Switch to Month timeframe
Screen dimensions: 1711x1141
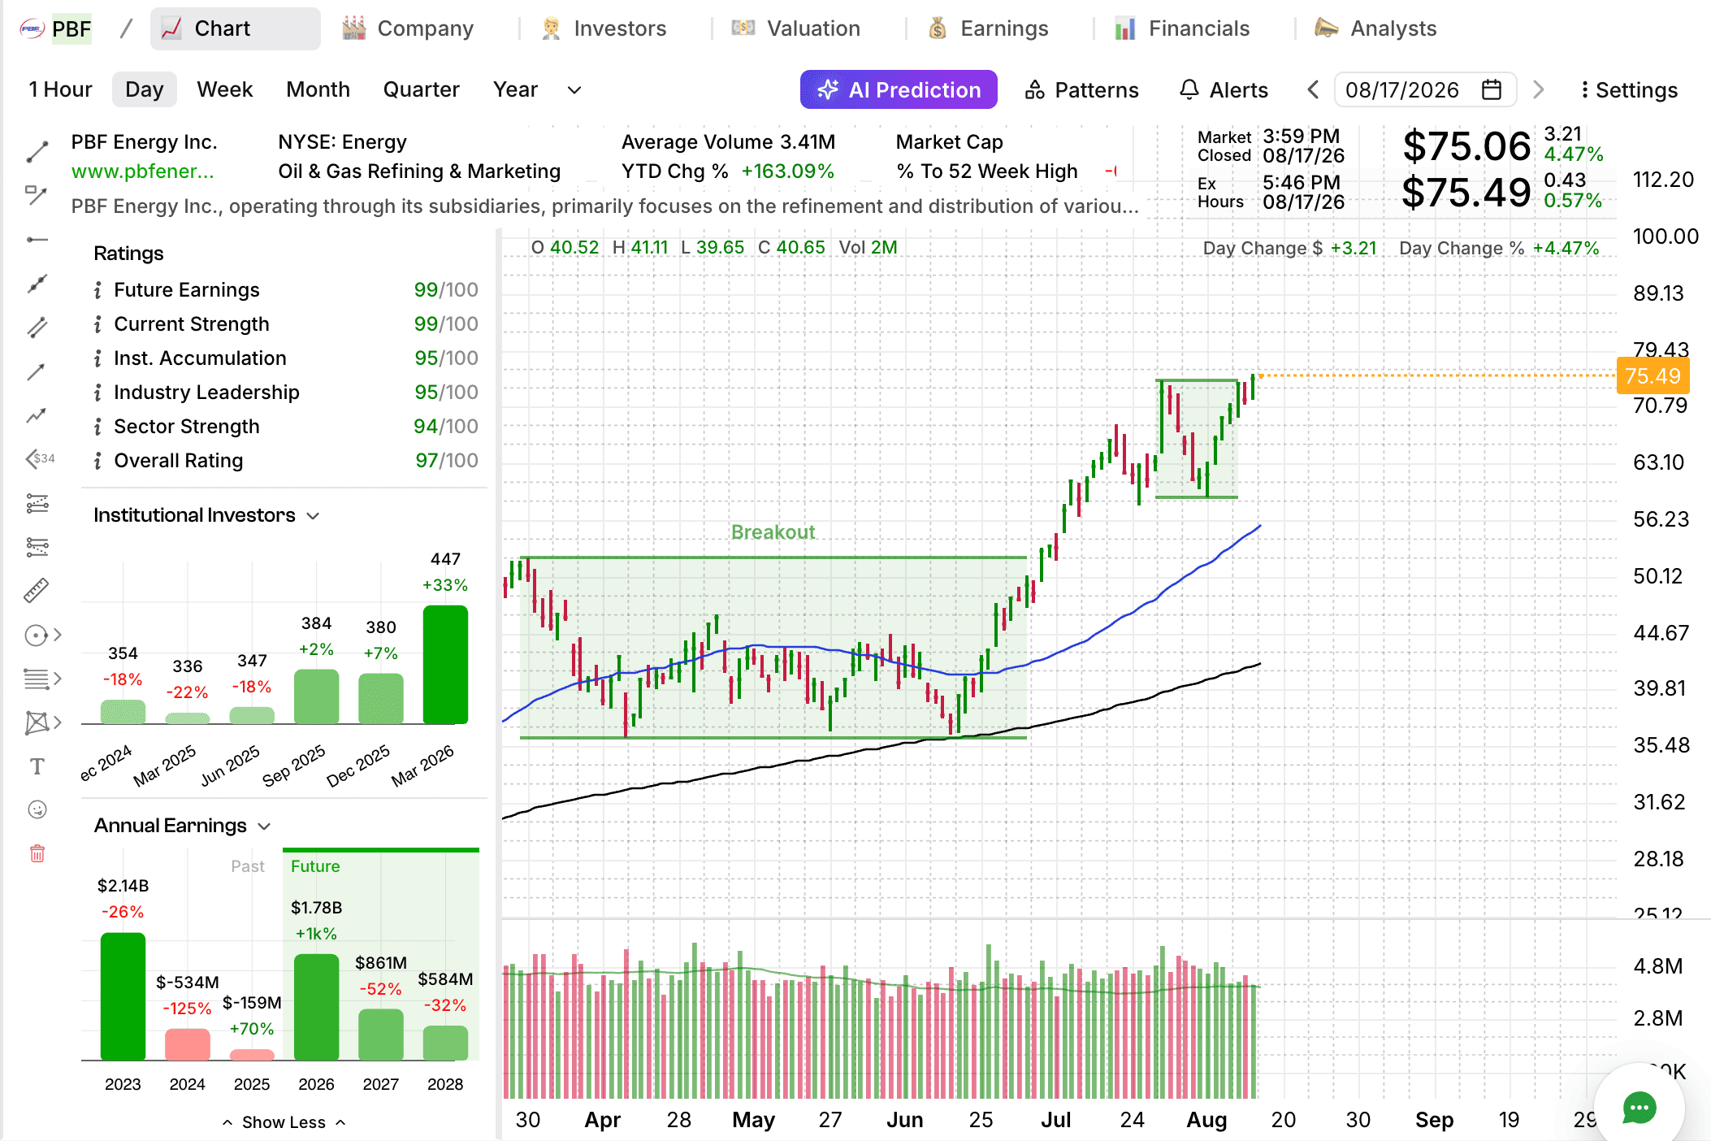click(318, 89)
